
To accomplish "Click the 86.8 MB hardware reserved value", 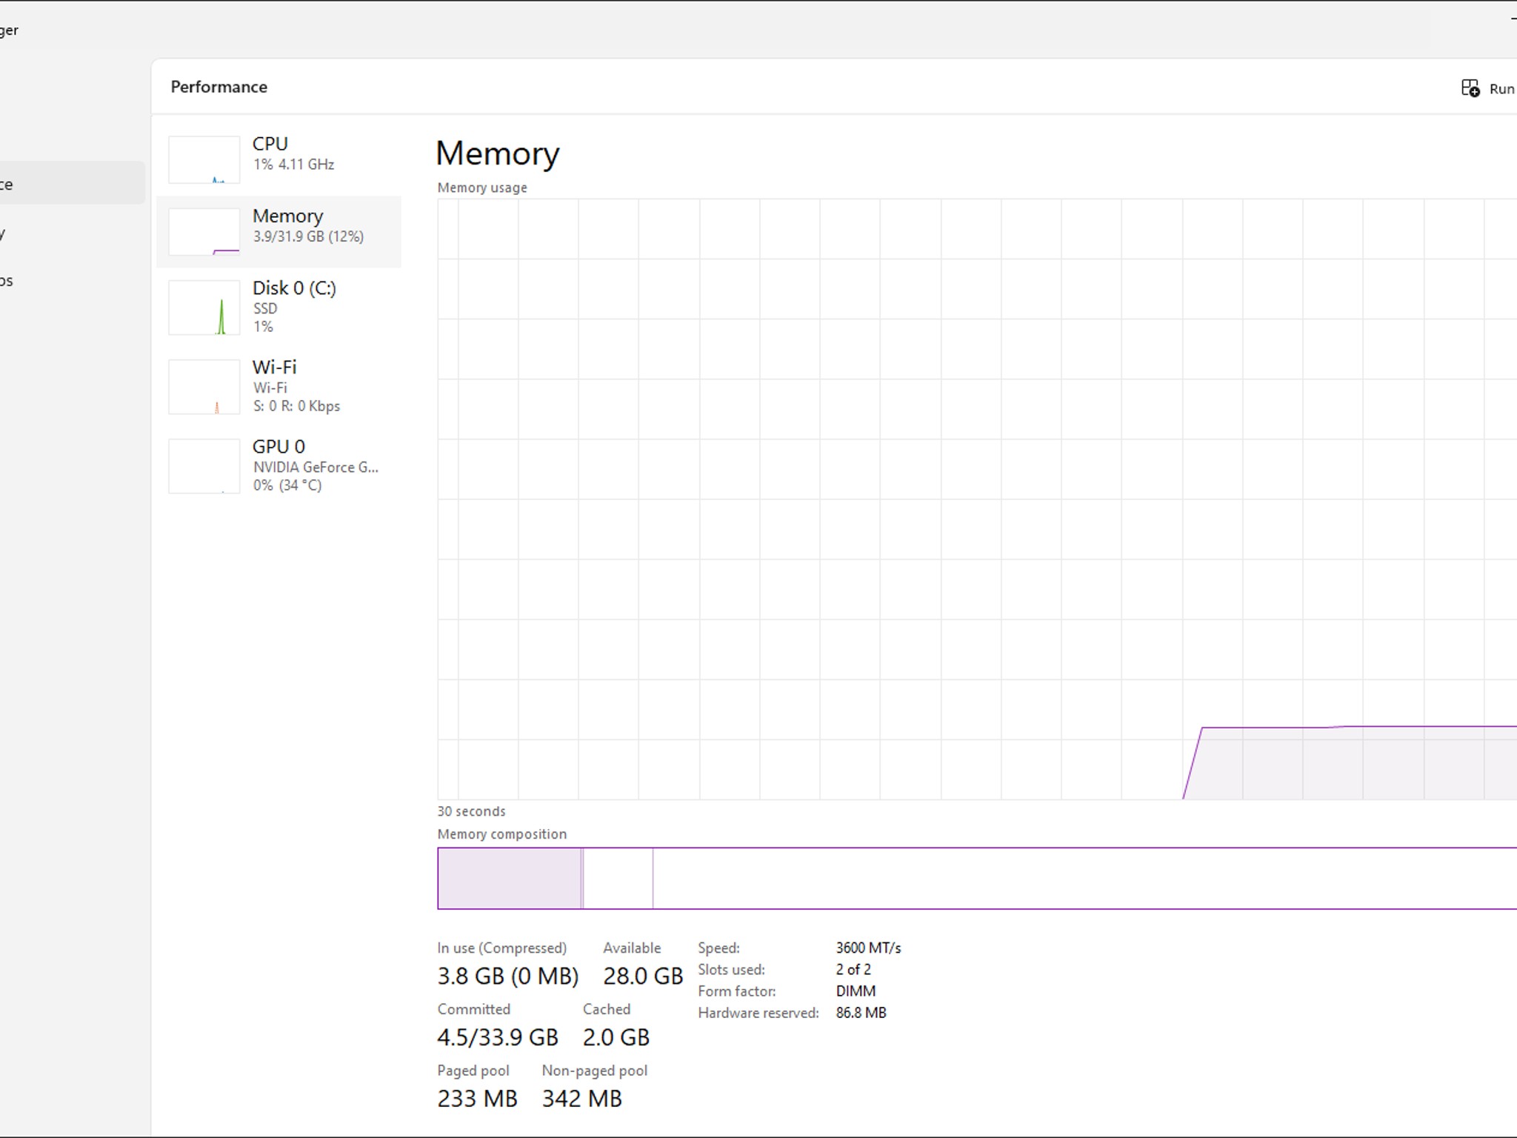I will tap(861, 1012).
